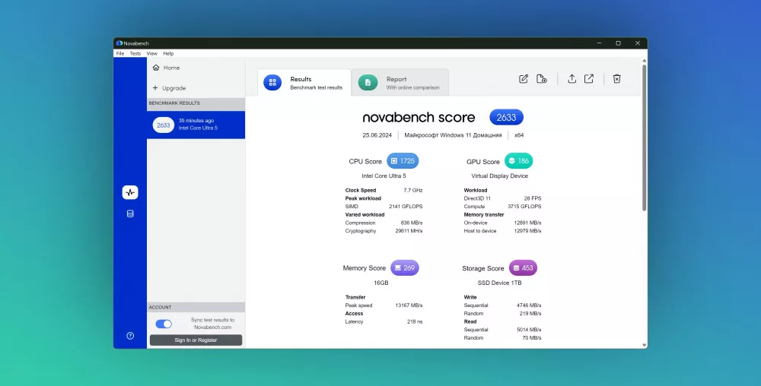
Task: Click the On-device 12891 MB/s value
Action: pos(527,223)
